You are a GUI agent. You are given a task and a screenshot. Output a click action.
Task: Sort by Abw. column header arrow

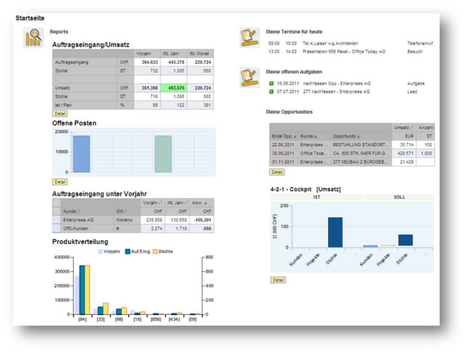pos(206,203)
